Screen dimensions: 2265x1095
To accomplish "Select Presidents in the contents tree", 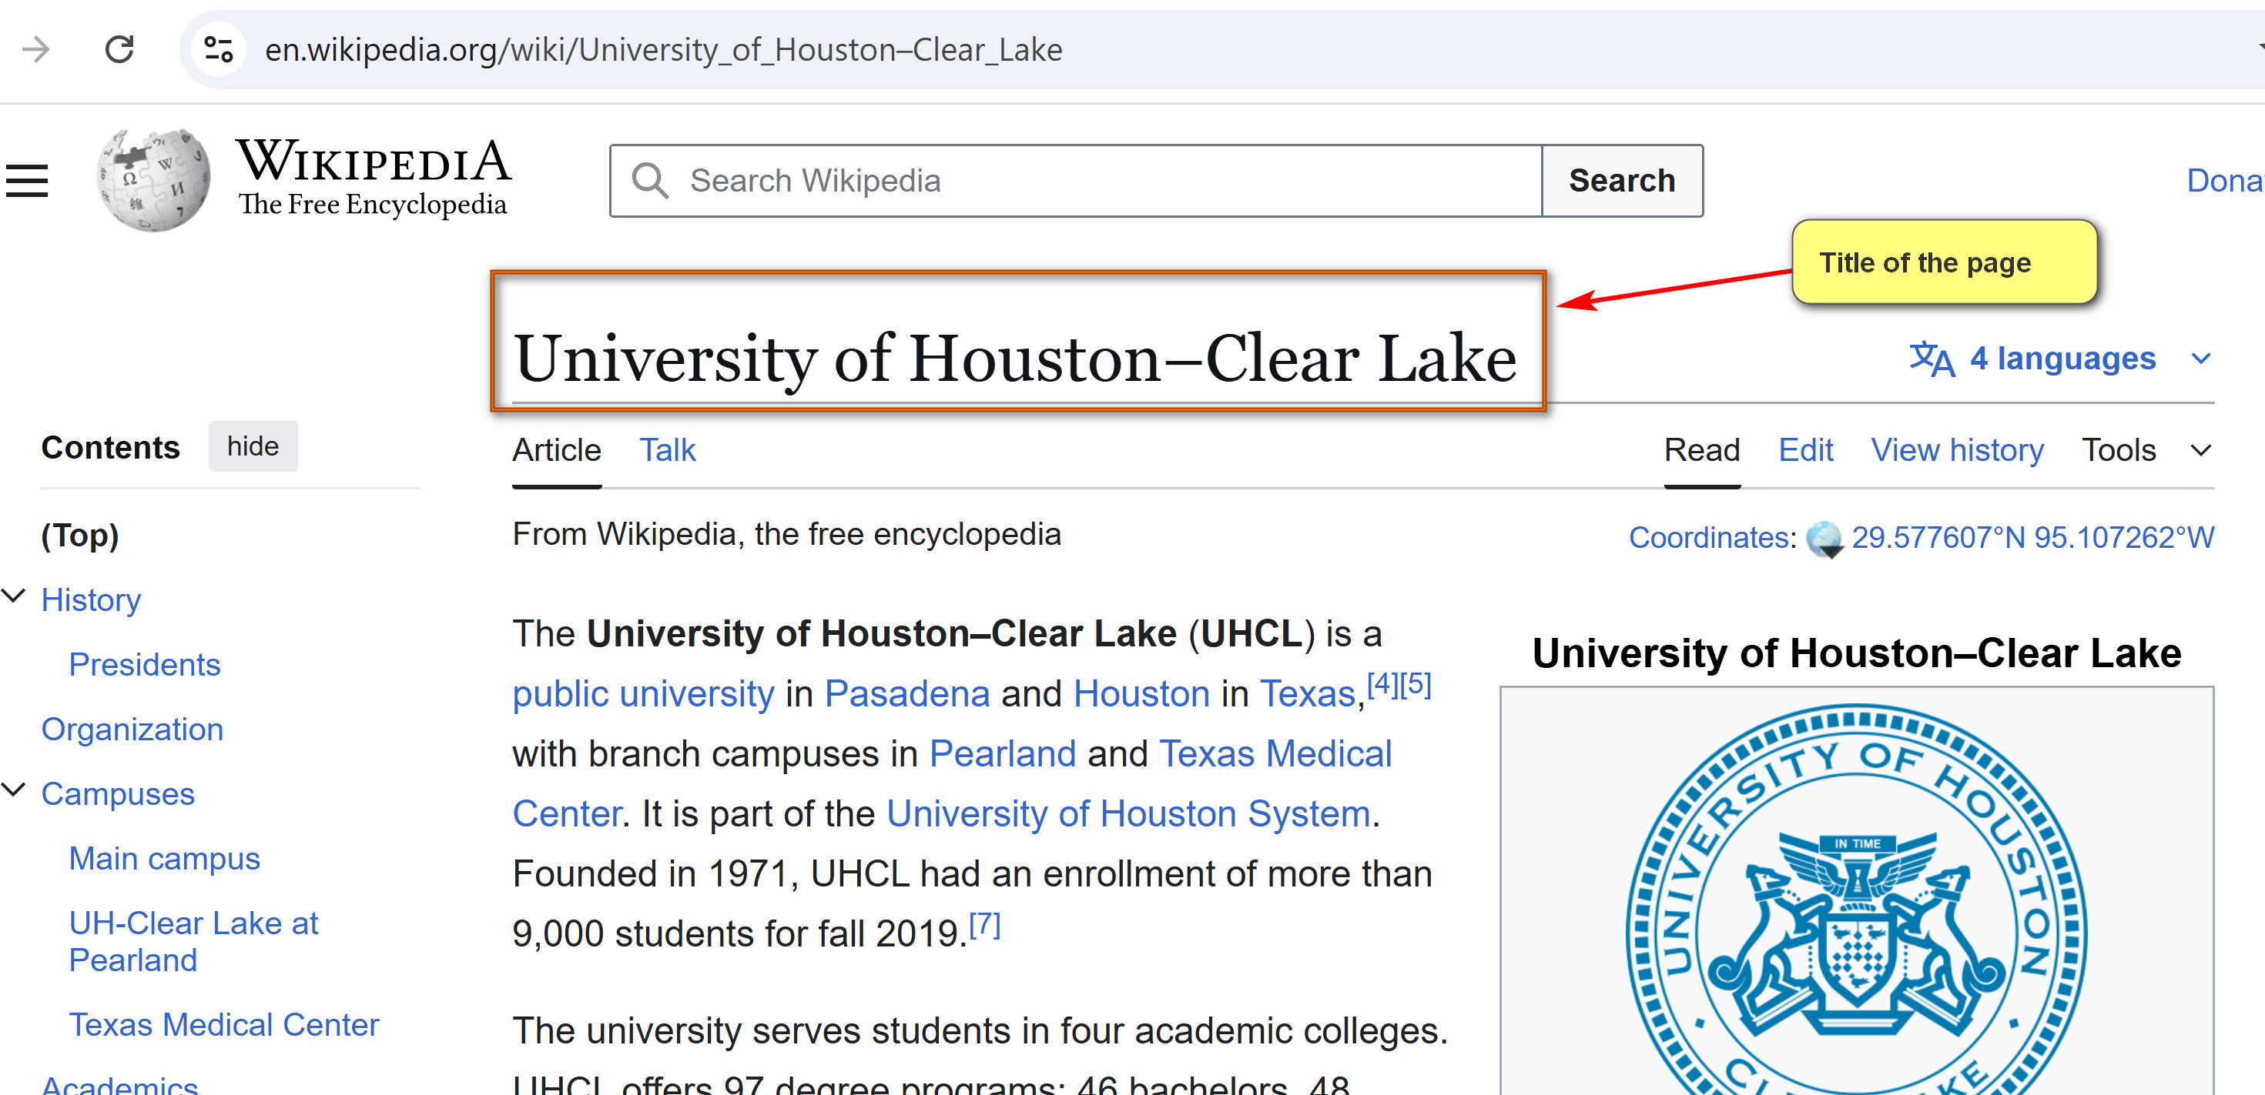I will click(144, 664).
